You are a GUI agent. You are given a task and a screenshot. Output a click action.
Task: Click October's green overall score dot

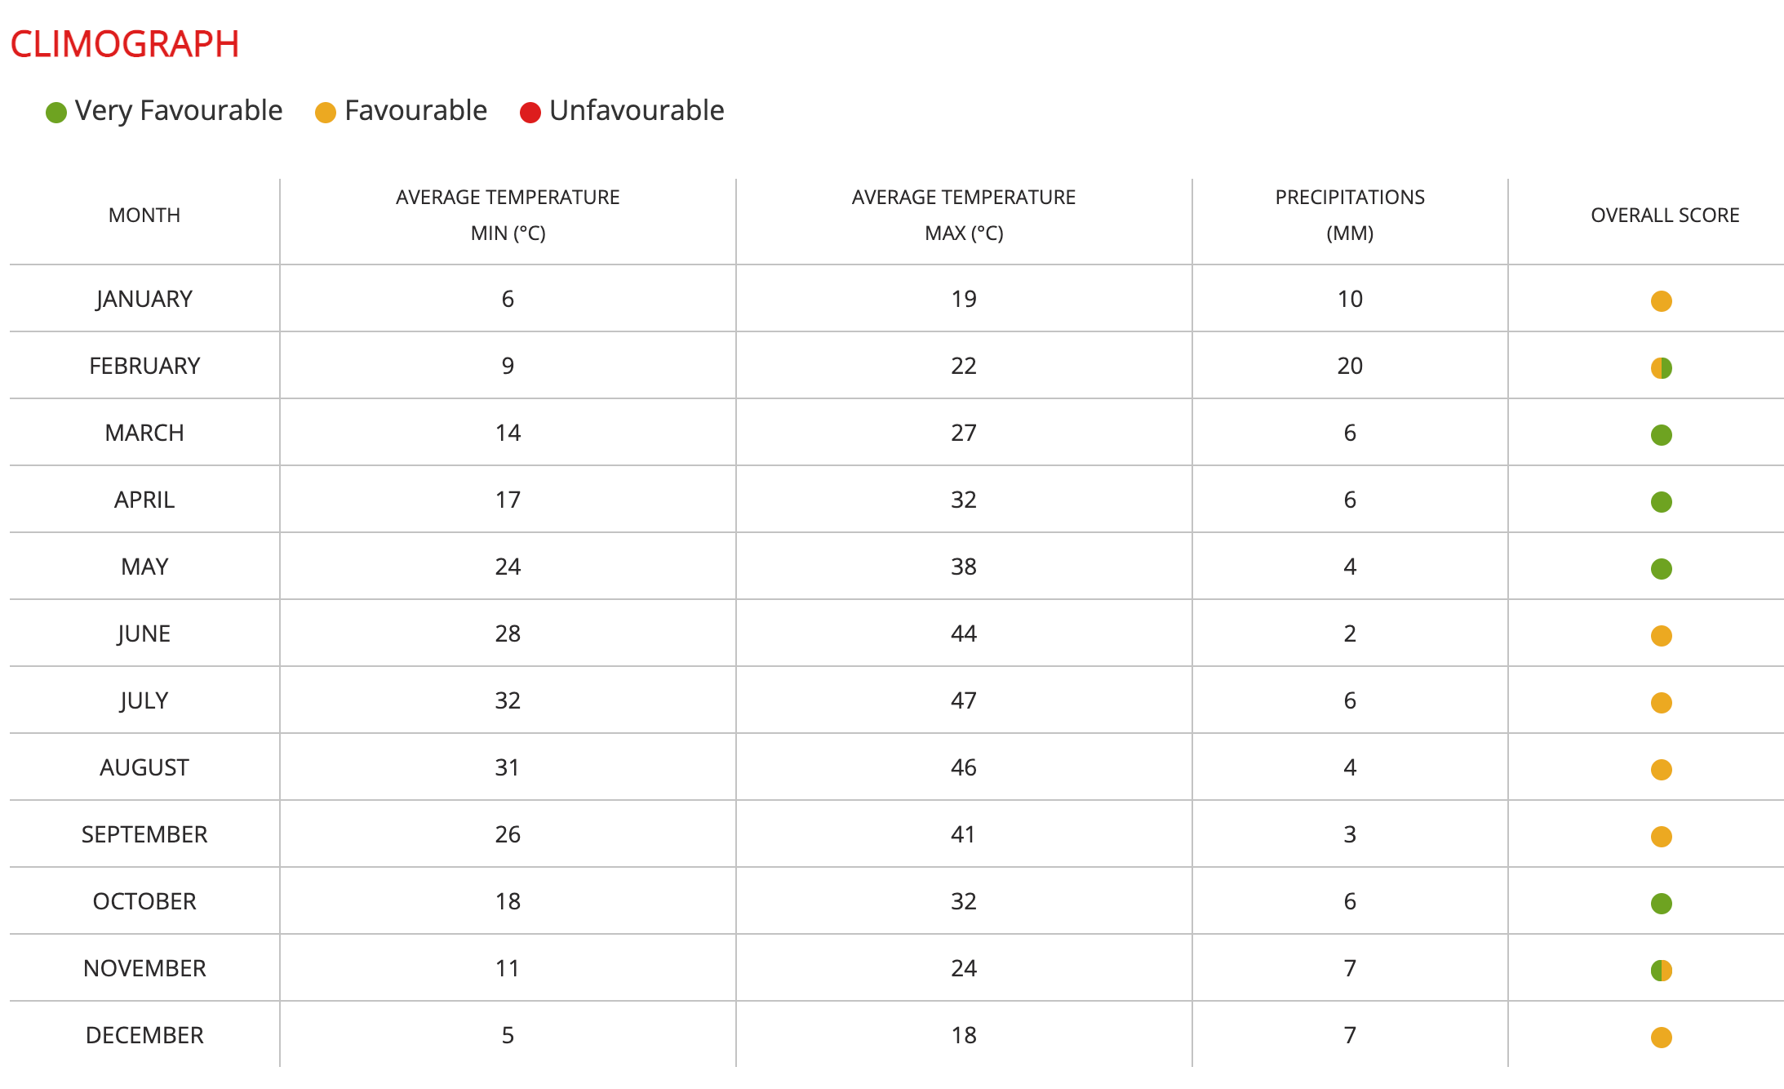click(1661, 904)
